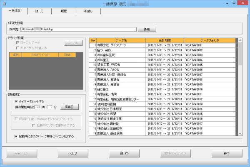Toggle the タイマーをセットする checkbox
Image resolution: width=250 pixels, height=167 pixels.
pos(16,101)
